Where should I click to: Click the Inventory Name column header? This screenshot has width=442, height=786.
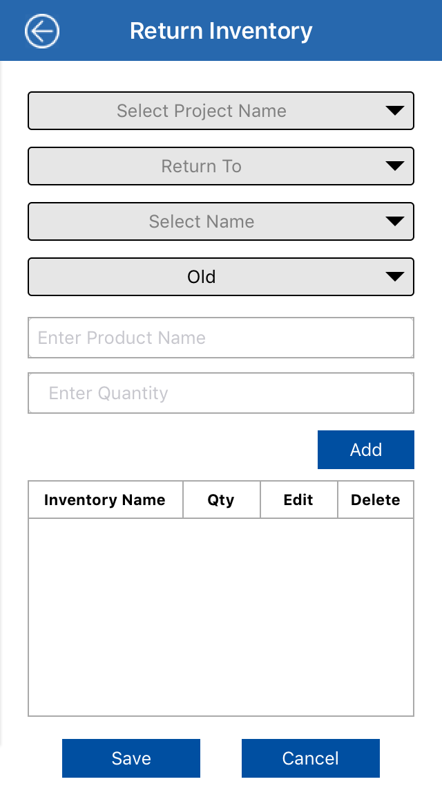pyautogui.click(x=105, y=500)
